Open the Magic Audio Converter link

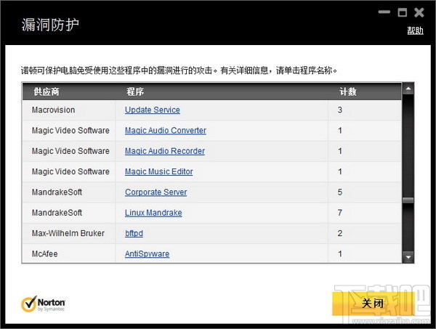[x=166, y=131]
